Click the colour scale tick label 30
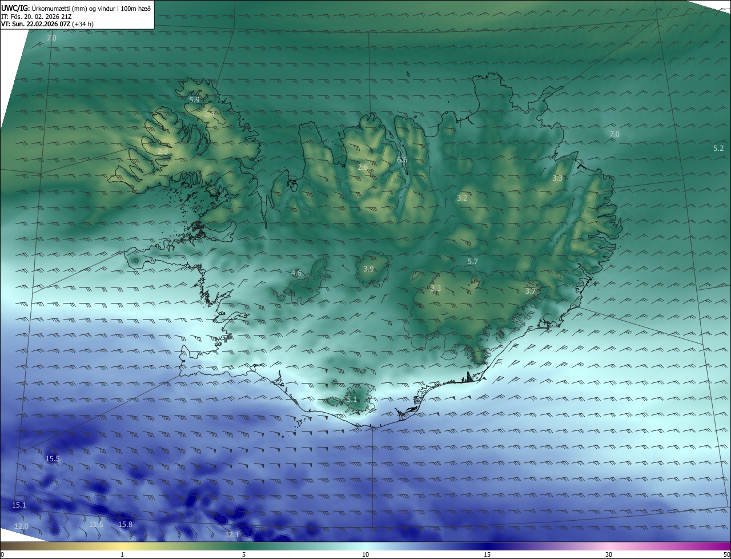This screenshot has height=559, width=731. [x=609, y=555]
